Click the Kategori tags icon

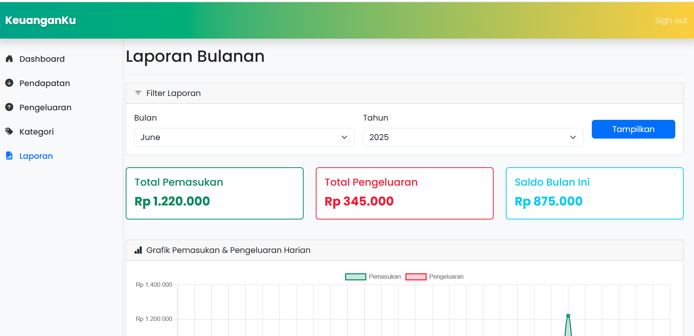coord(10,132)
